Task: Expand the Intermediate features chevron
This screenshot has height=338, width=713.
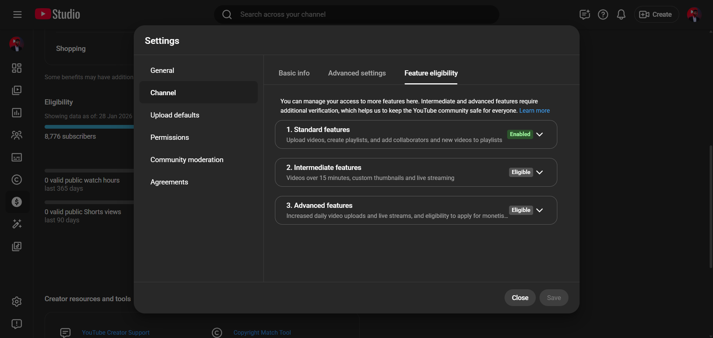Action: (539, 172)
